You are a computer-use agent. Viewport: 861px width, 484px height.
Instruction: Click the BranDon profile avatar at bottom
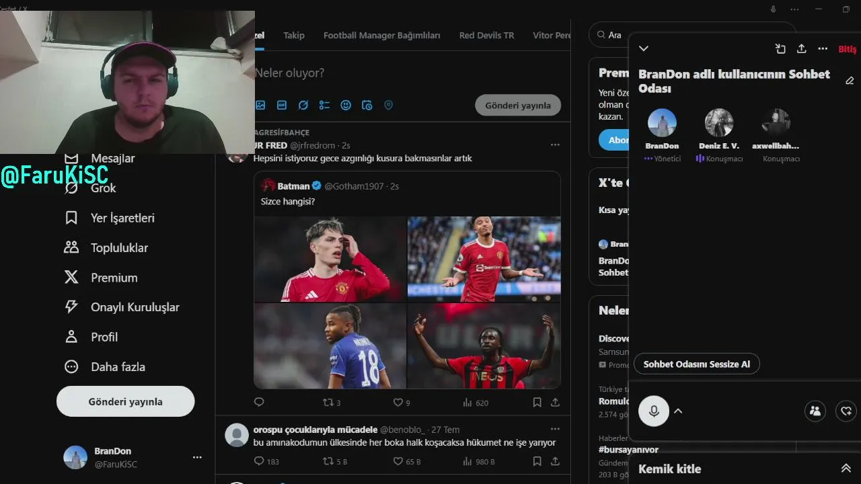75,457
